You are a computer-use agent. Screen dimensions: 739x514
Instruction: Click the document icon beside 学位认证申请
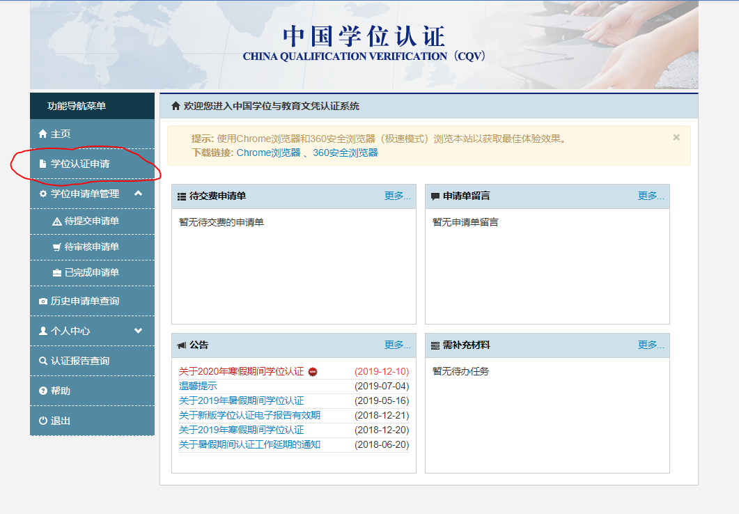coord(43,164)
